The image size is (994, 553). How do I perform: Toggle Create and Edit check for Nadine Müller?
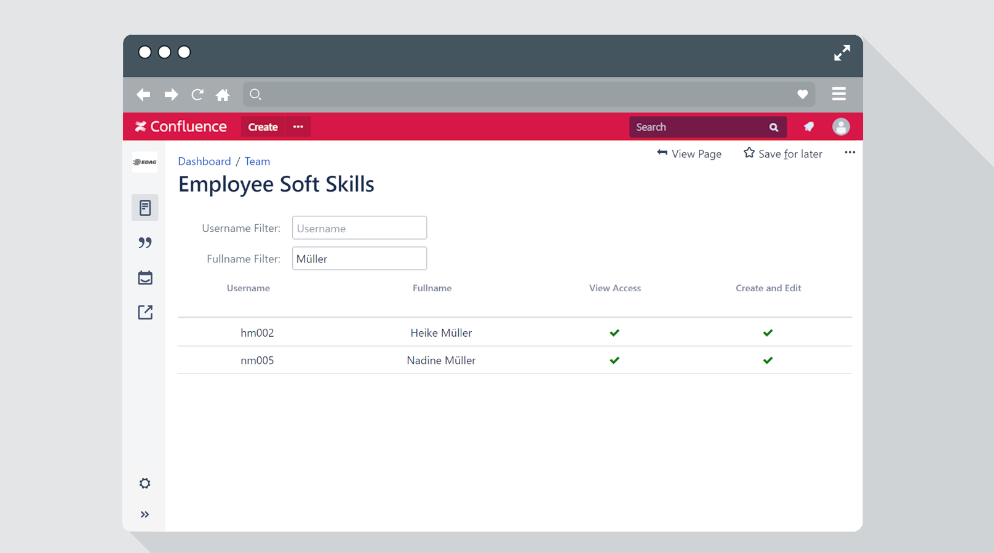[768, 361]
